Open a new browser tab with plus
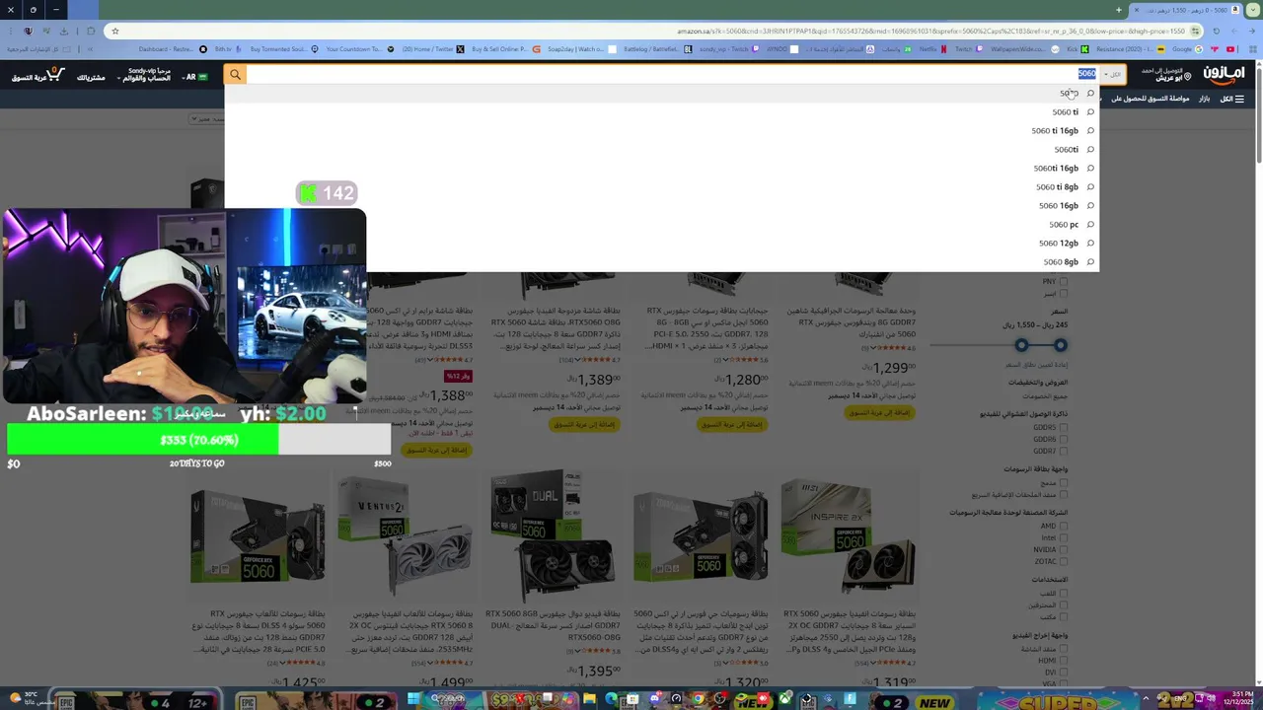 1119,10
